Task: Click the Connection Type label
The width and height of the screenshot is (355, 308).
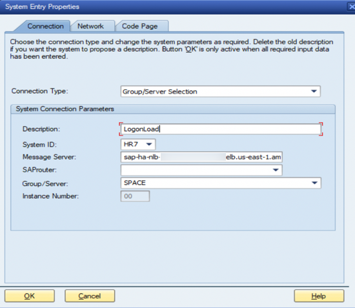Action: click(x=39, y=91)
